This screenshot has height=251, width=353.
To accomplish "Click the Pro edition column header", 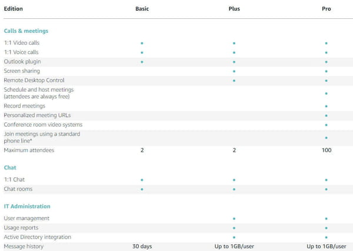I will click(x=326, y=9).
